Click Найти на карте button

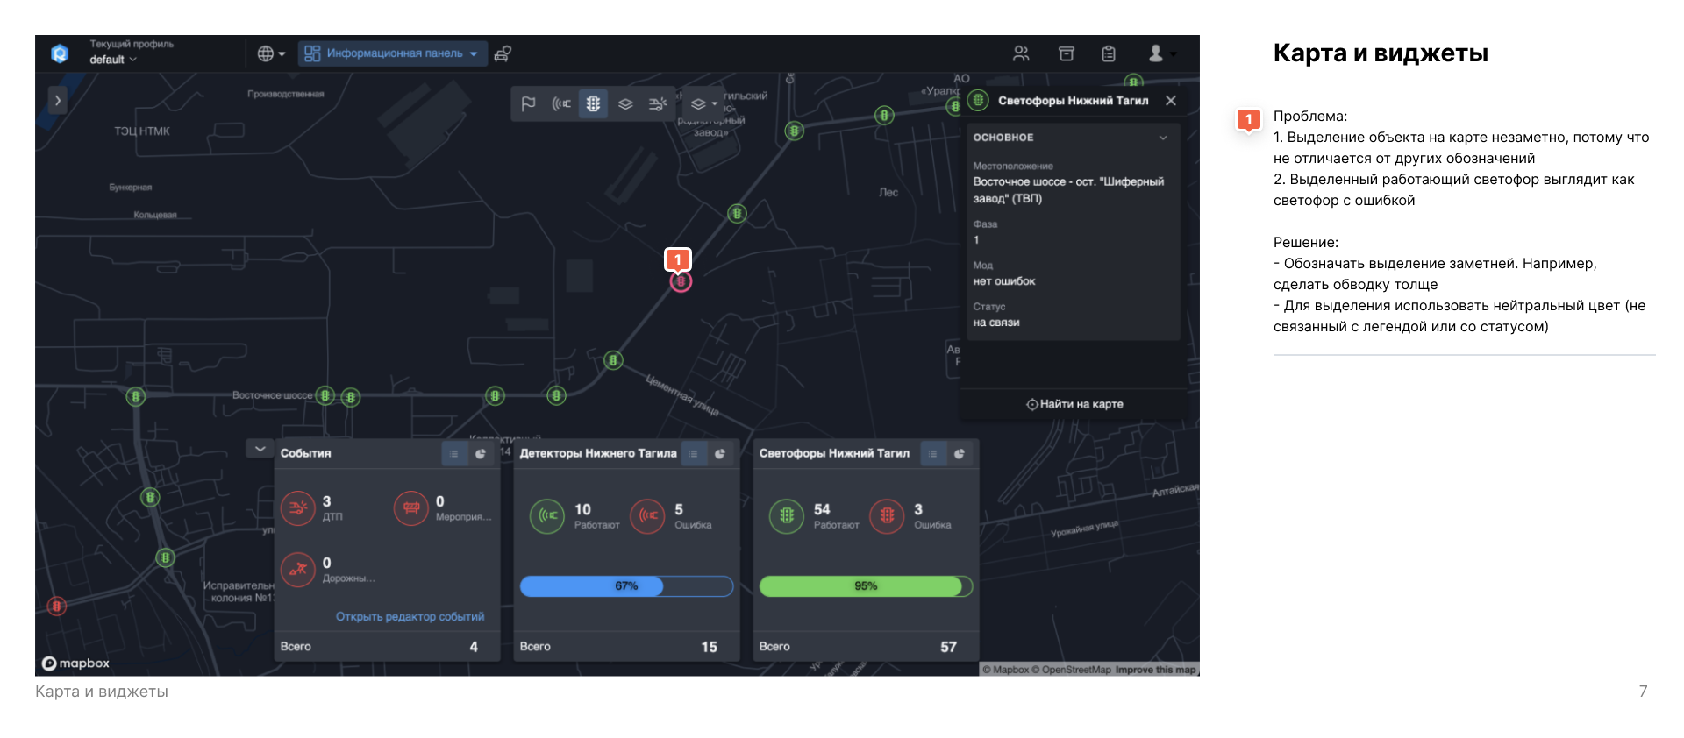click(x=1074, y=404)
